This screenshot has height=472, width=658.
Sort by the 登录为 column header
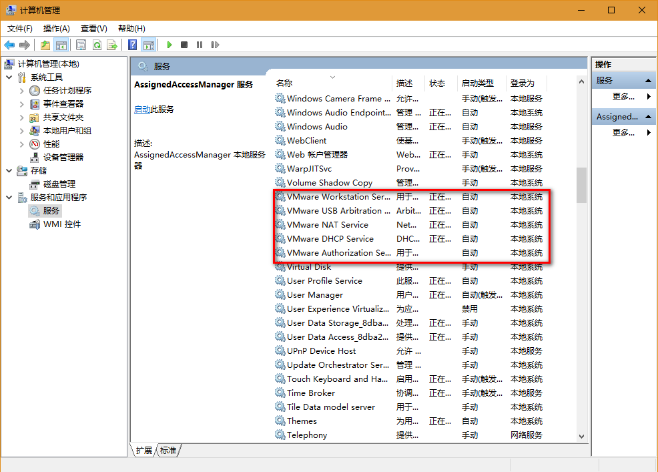tap(527, 83)
